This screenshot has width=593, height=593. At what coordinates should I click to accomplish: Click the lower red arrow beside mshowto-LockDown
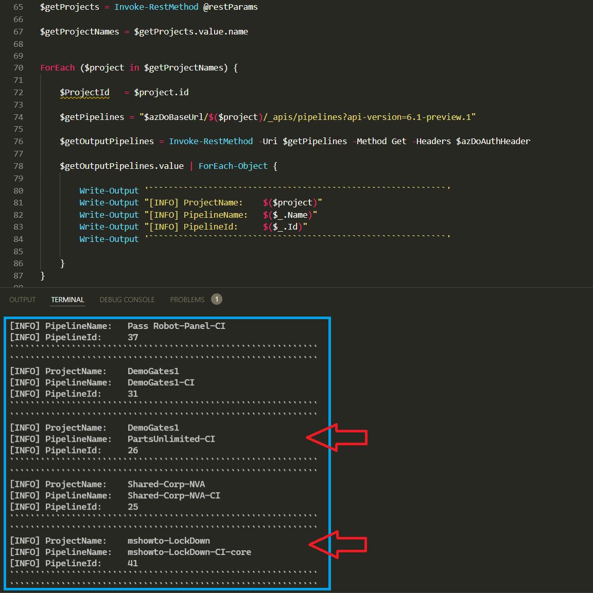click(x=338, y=545)
